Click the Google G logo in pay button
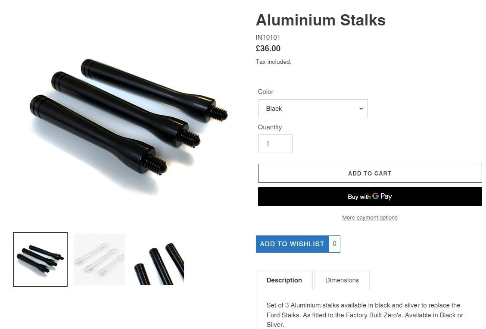The width and height of the screenshot is (486, 329). [x=375, y=196]
